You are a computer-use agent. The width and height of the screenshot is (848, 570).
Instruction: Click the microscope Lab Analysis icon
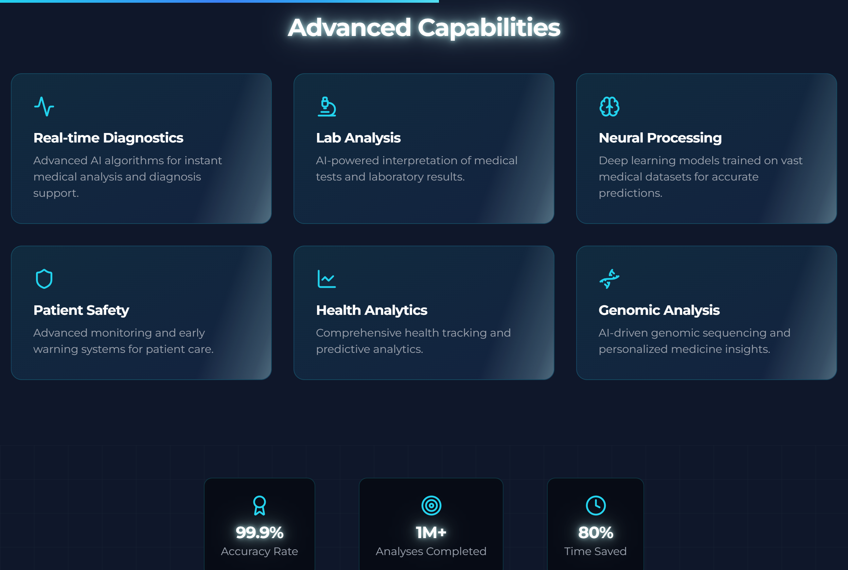pos(326,107)
